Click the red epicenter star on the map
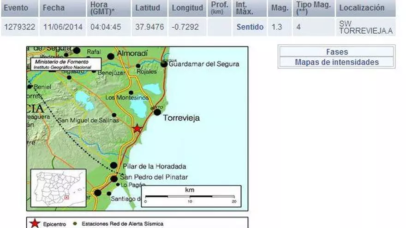This screenshot has width=406, height=228. pos(137,129)
